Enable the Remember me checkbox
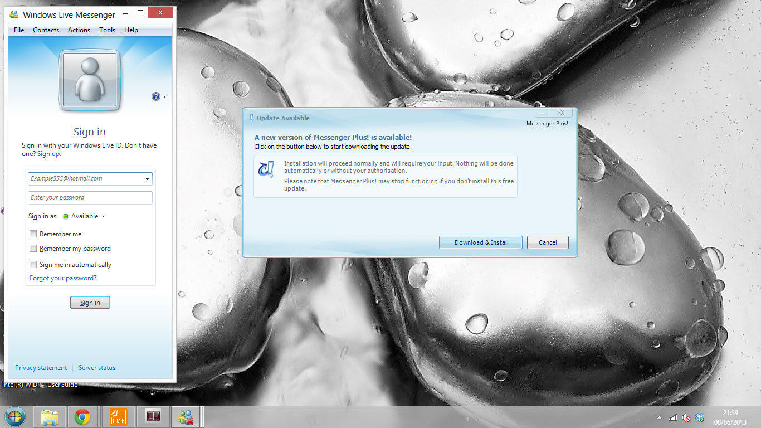The height and width of the screenshot is (428, 761). point(33,234)
